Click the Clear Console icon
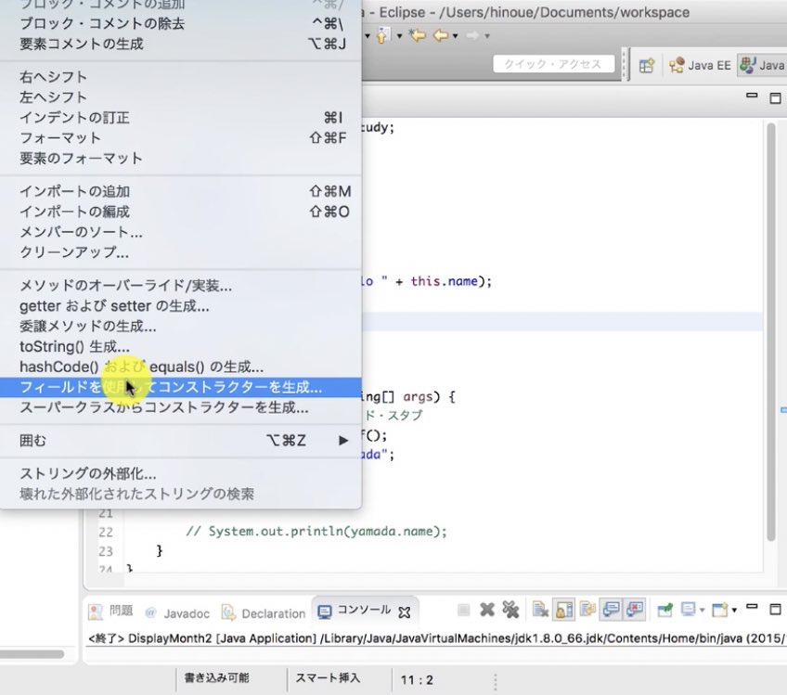The image size is (787, 695). tap(540, 610)
